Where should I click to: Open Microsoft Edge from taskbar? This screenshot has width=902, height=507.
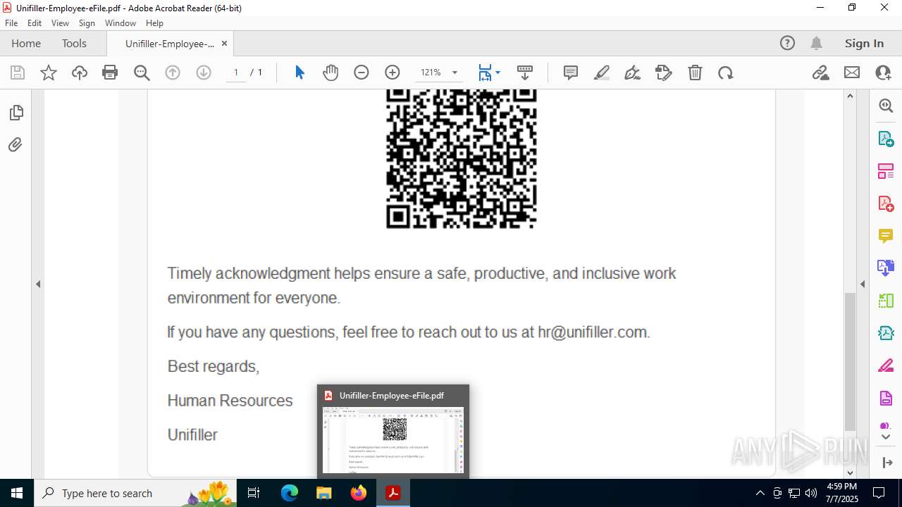coord(290,493)
